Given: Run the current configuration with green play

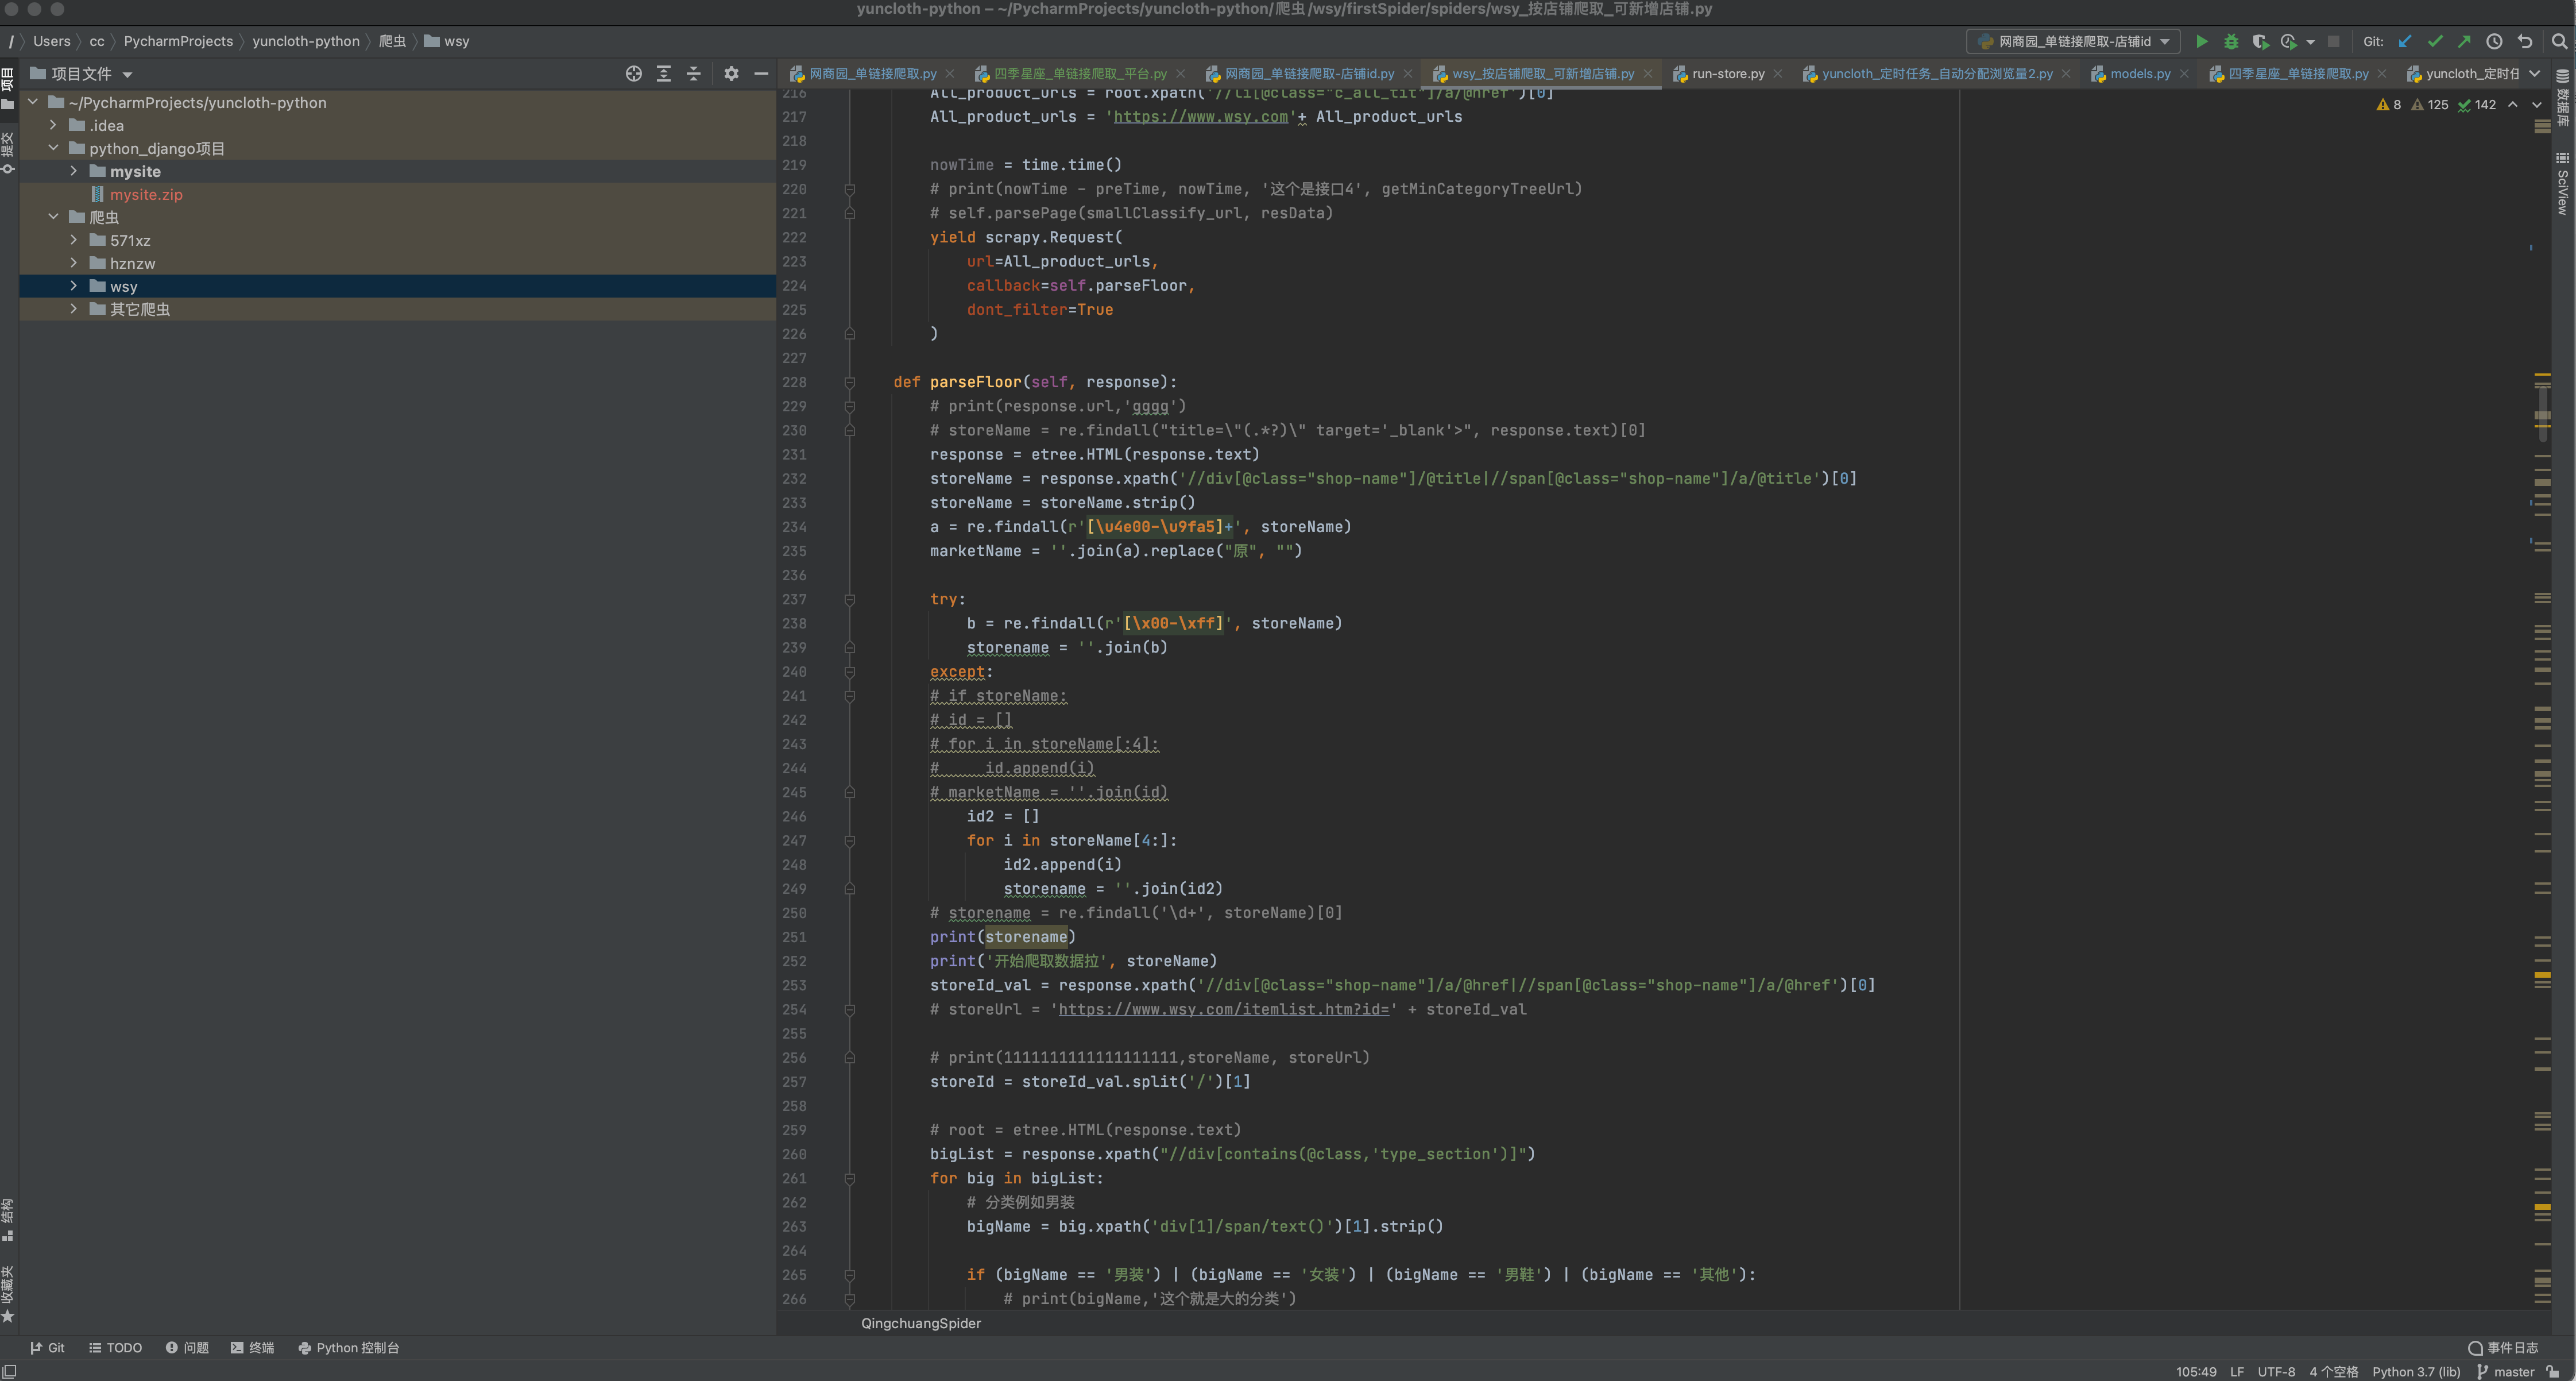Looking at the screenshot, I should point(2201,41).
